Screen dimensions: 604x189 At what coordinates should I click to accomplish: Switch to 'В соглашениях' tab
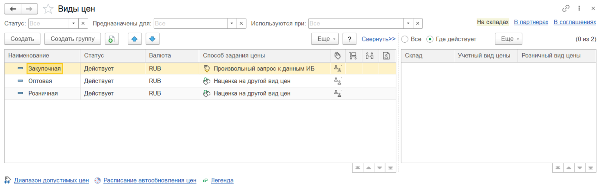coord(574,22)
